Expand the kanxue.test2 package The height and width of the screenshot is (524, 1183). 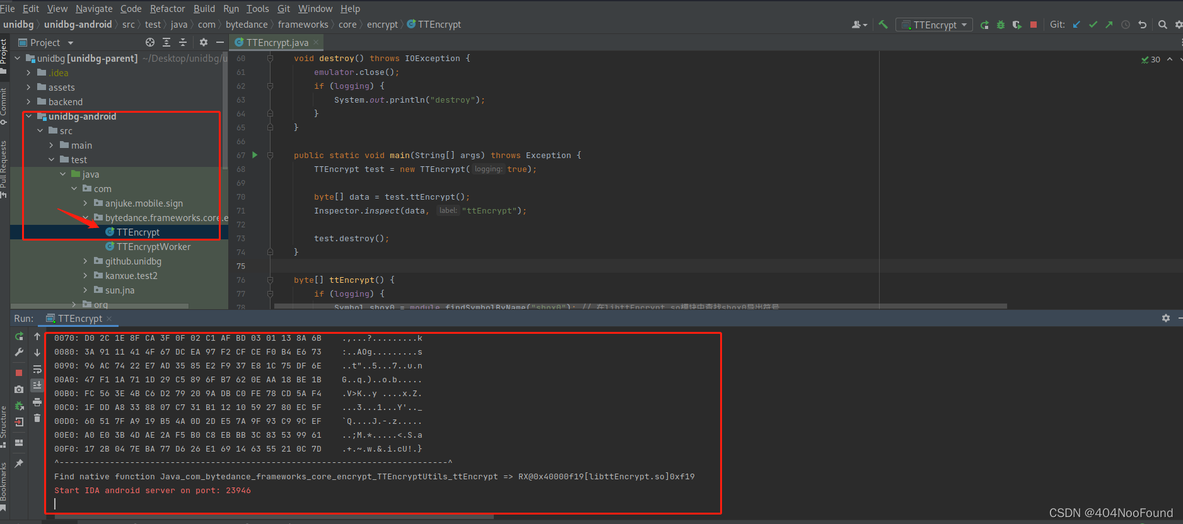(x=86, y=276)
